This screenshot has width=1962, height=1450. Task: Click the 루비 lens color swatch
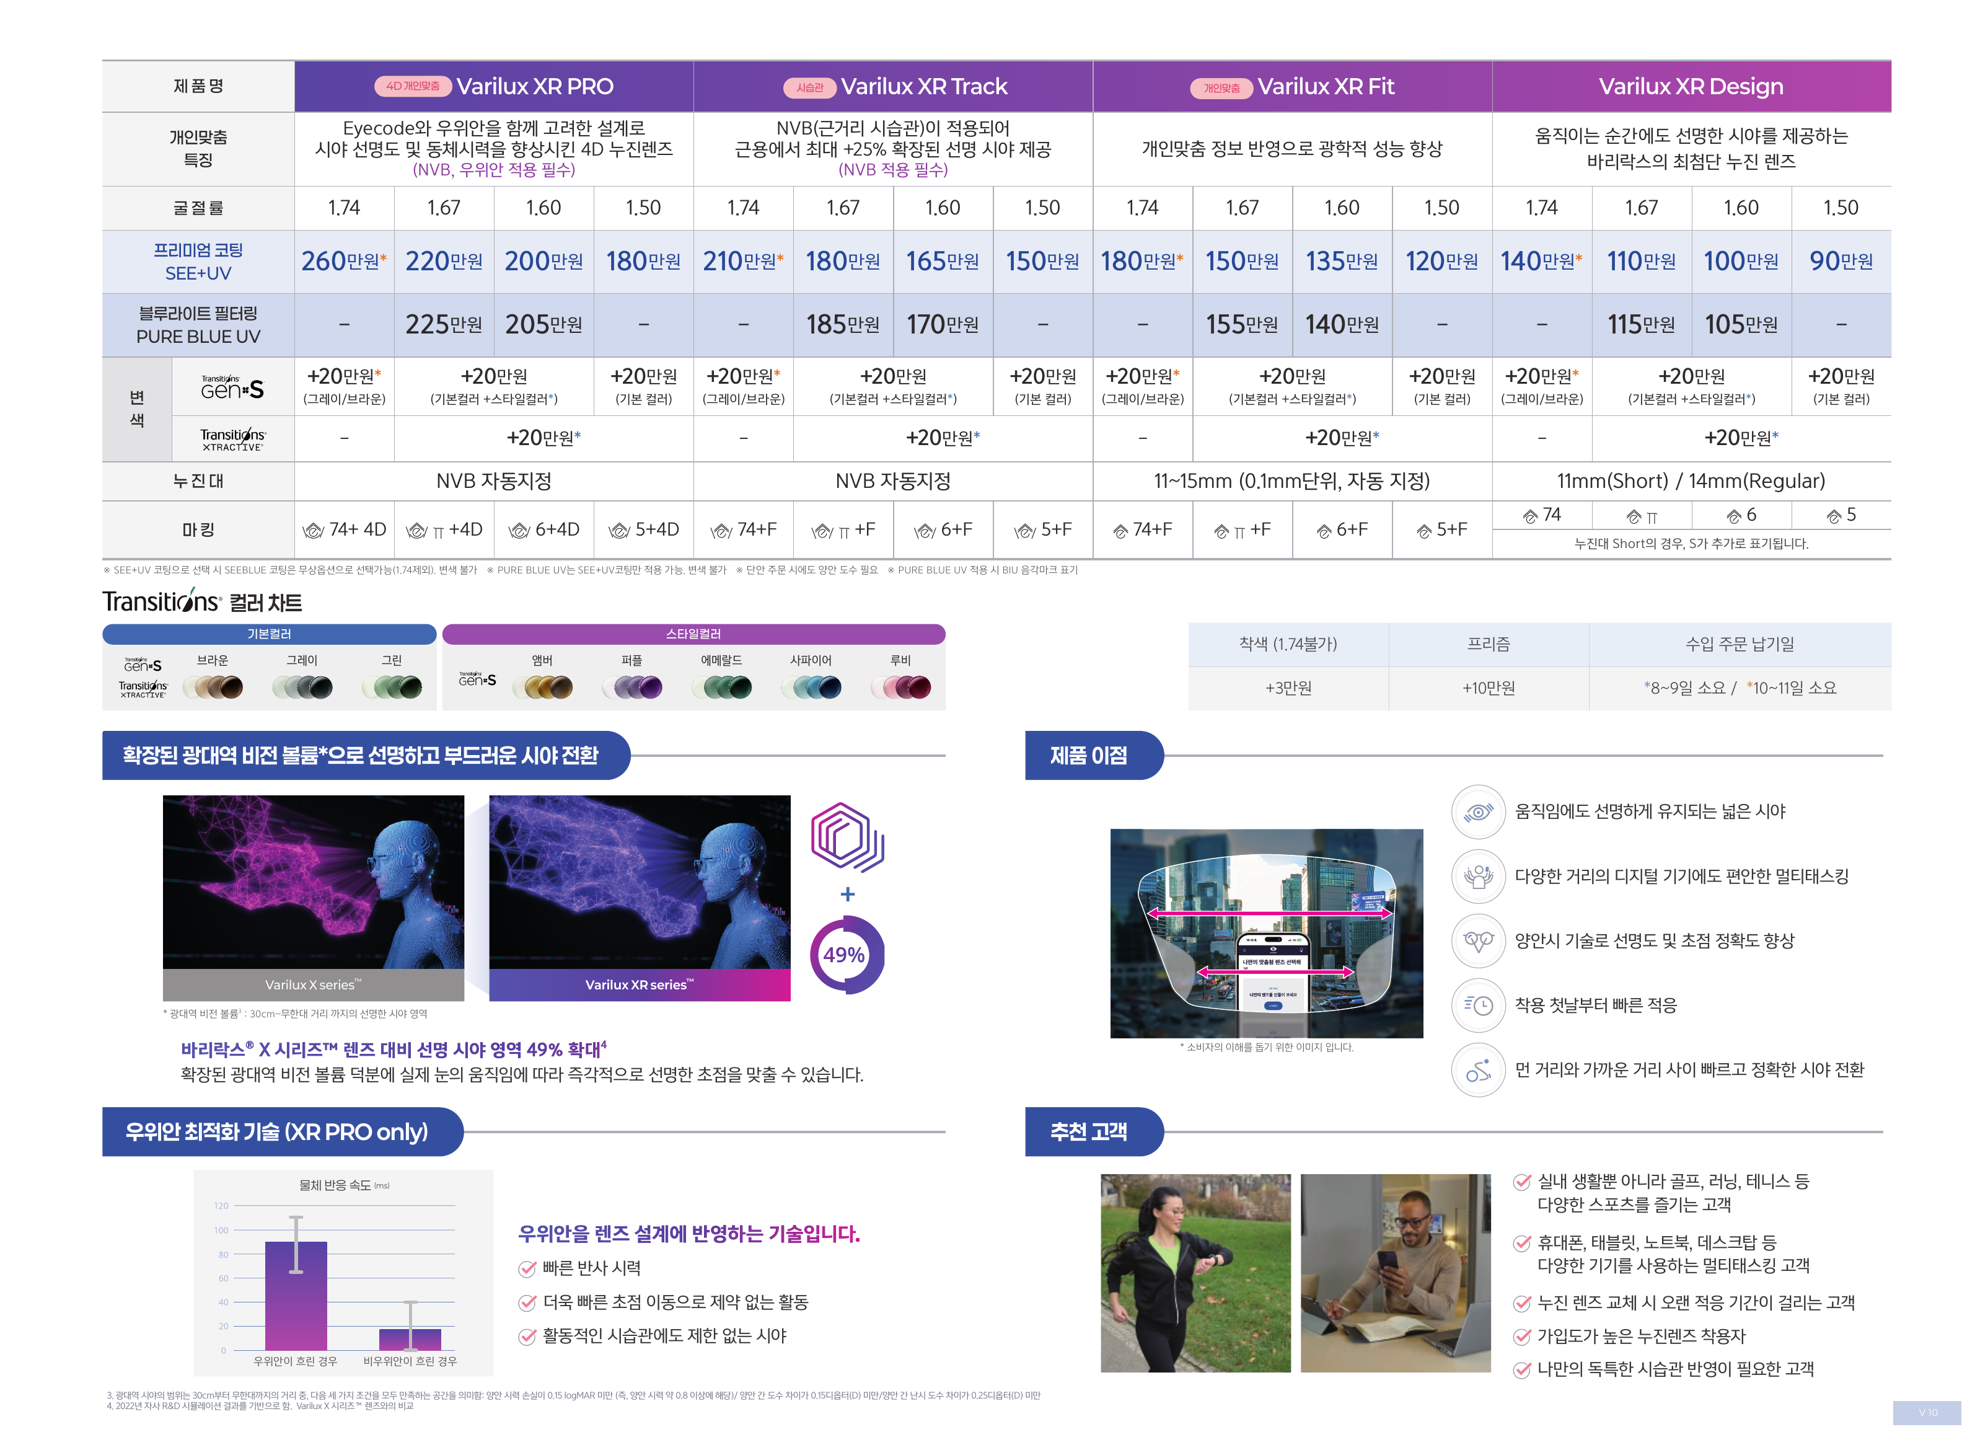901,687
